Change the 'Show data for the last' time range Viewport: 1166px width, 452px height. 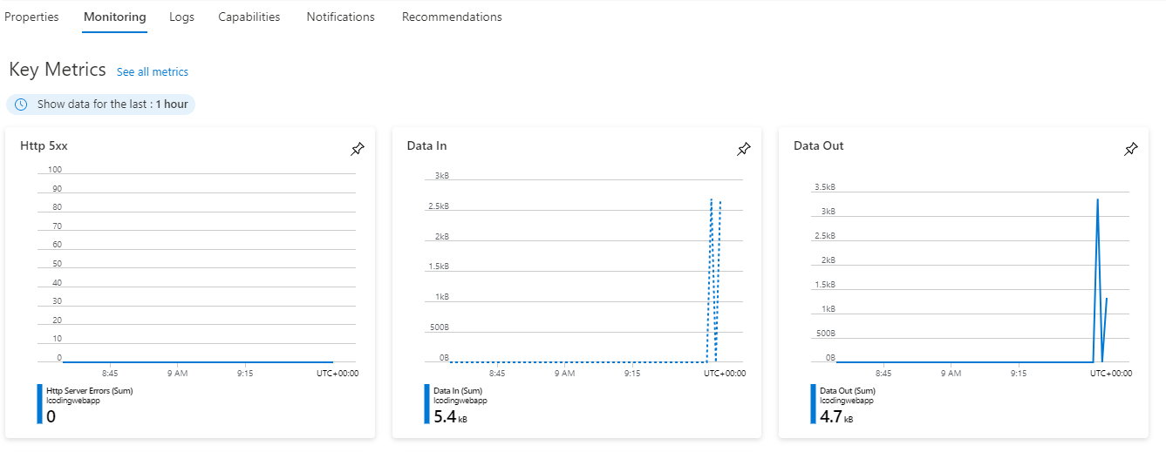(x=100, y=105)
